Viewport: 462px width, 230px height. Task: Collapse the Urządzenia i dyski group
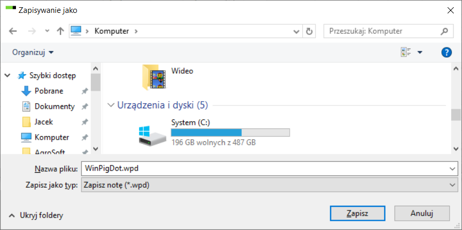[x=111, y=105]
